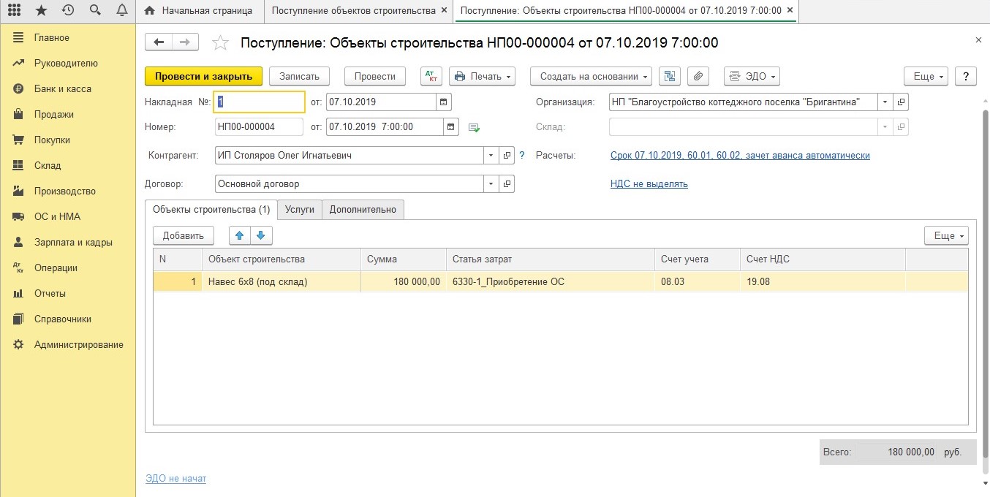990x497 pixels.
Task: Click the paperclip attached files icon
Action: [698, 77]
